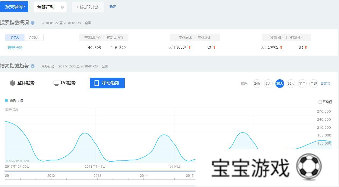
Task: Select the 7天 time range
Action: pyautogui.click(x=268, y=84)
